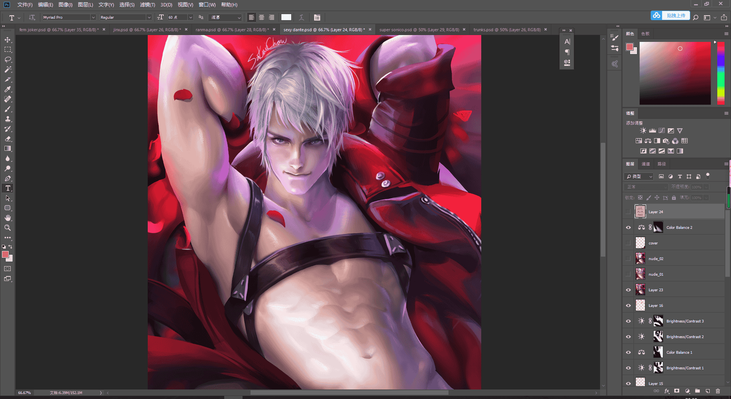
Task: Select the Move tool
Action: coord(8,40)
